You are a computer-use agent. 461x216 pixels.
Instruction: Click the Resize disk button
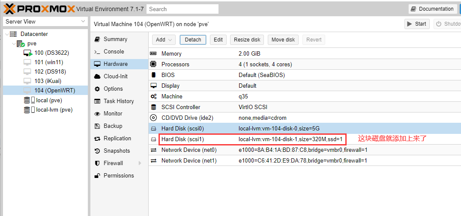tap(247, 40)
